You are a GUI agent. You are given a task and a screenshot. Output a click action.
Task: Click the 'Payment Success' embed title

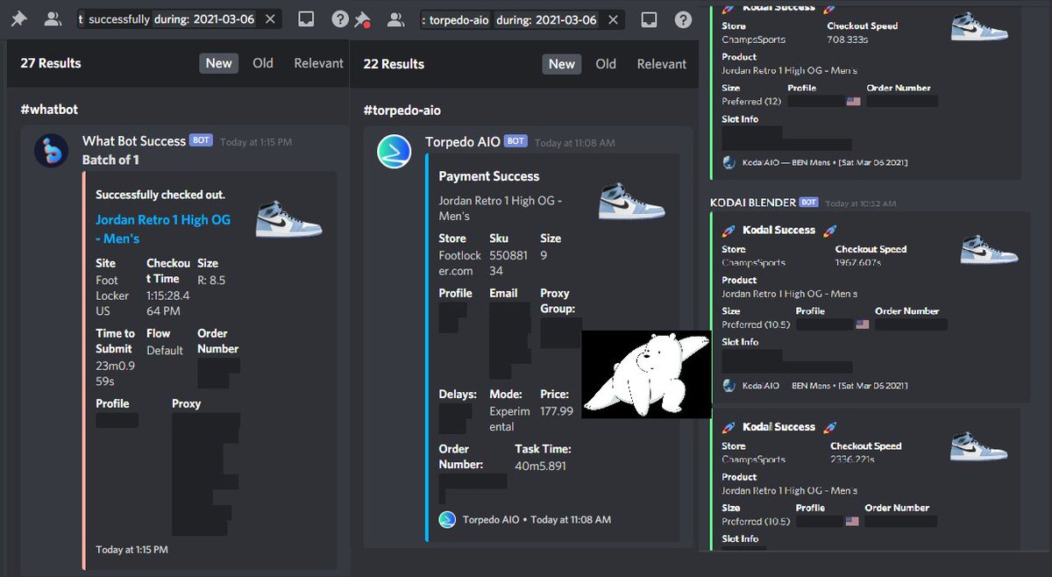[489, 176]
